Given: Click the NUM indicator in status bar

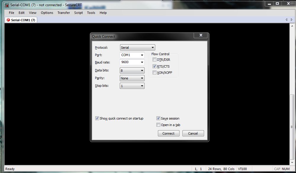Looking at the screenshot, I should 285,169.
